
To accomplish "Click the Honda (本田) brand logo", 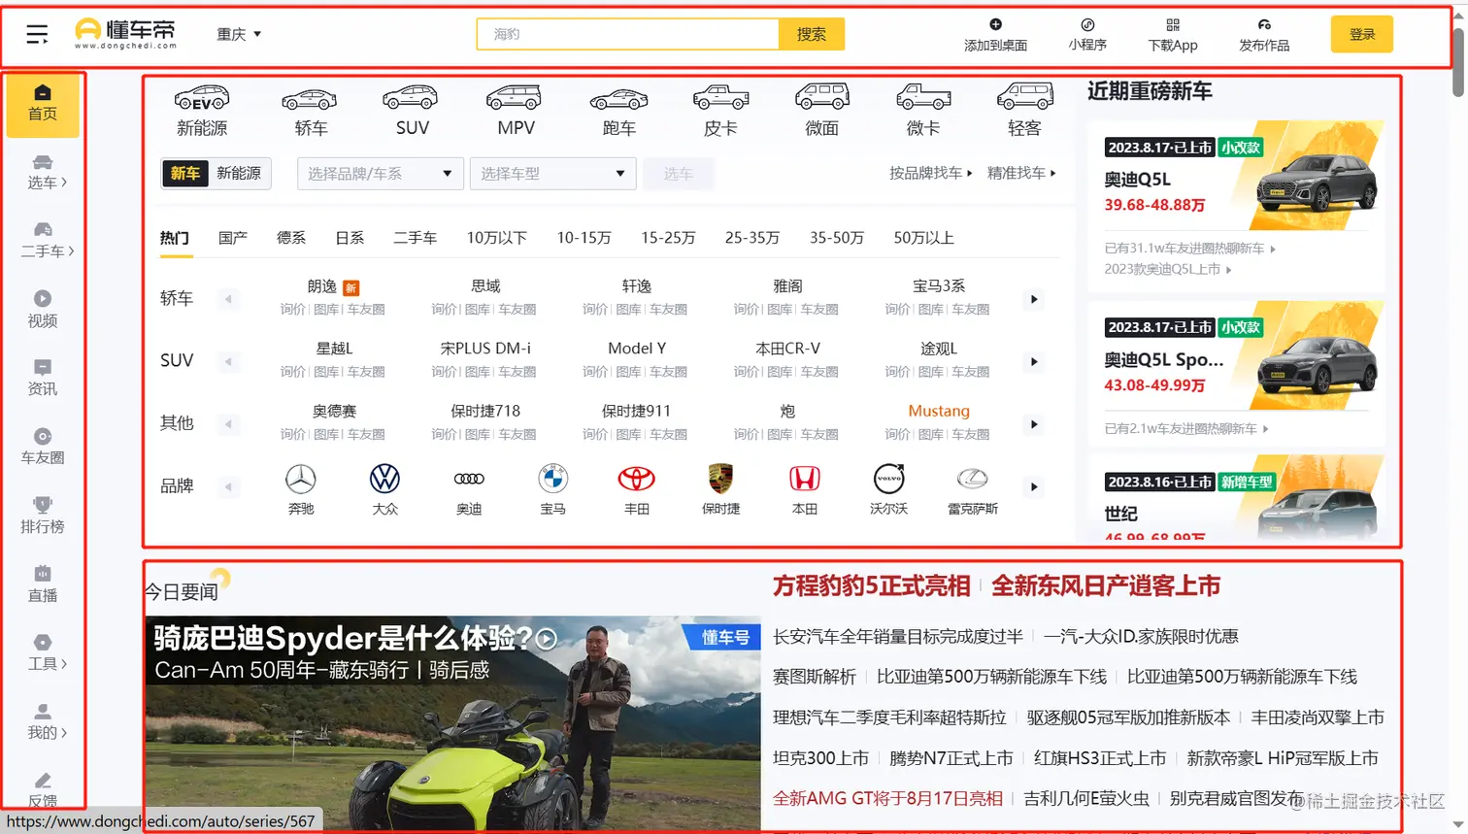I will tap(805, 479).
